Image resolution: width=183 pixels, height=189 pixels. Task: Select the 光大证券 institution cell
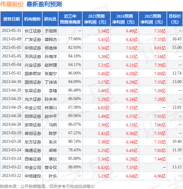click(x=33, y=100)
